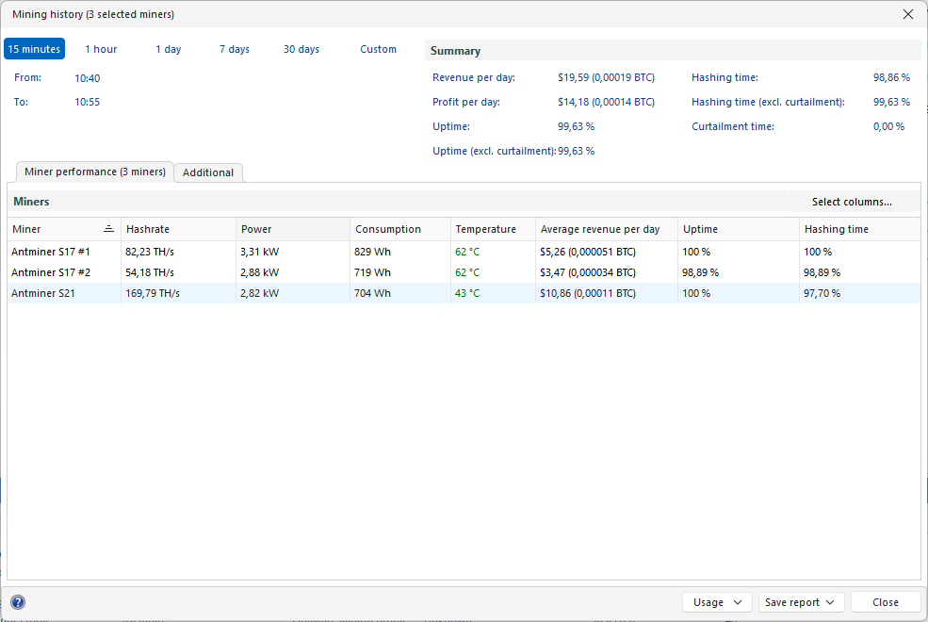Image resolution: width=928 pixels, height=622 pixels.
Task: Select the Antminer S17 #1 row
Action: point(464,252)
